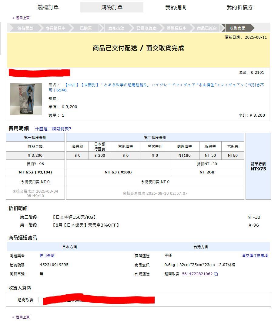Copy the Taiwan pickup tracking number

(x=216, y=274)
